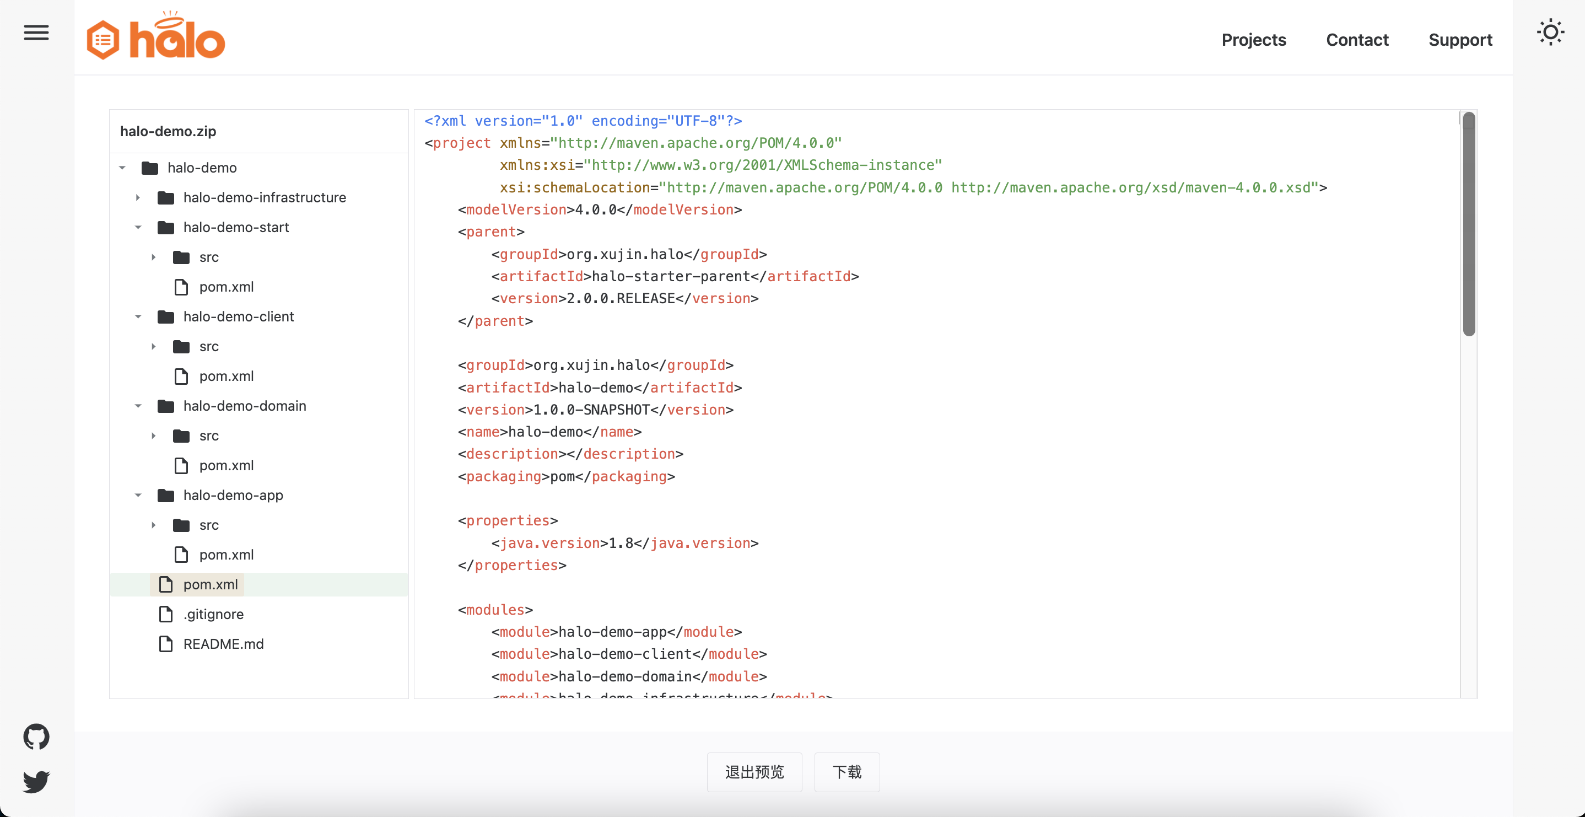Select the root pom.xml file
This screenshot has width=1585, height=817.
point(211,584)
